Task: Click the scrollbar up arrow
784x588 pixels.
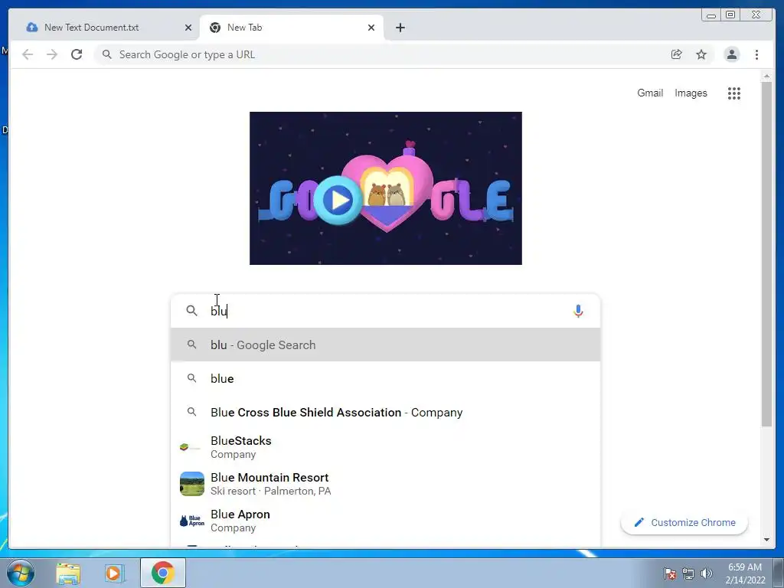Action: point(766,76)
